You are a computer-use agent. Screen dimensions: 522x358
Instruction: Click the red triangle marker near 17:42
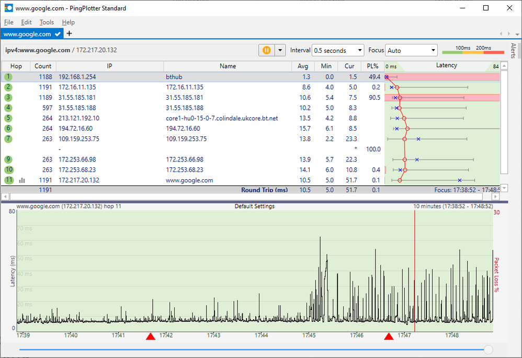coord(151,336)
